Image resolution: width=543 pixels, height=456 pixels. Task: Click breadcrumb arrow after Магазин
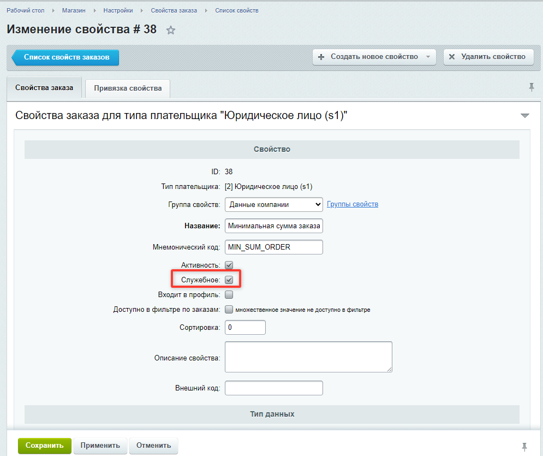94,11
